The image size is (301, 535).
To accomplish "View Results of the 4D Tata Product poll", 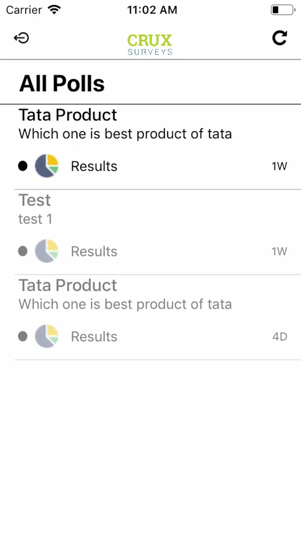I will (94, 337).
